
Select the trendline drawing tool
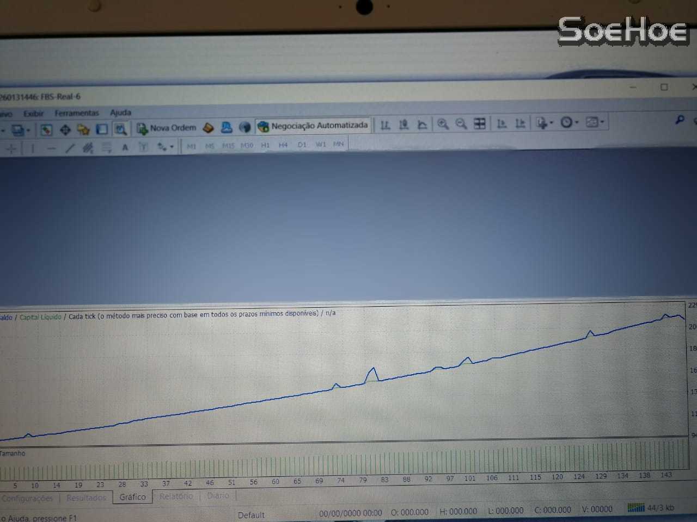(x=70, y=148)
